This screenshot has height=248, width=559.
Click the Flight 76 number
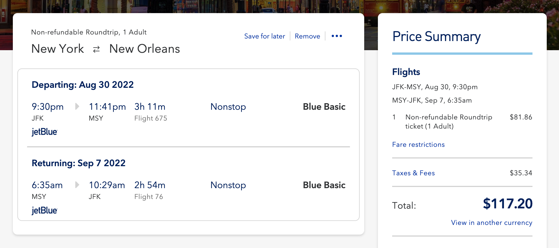coord(149,197)
